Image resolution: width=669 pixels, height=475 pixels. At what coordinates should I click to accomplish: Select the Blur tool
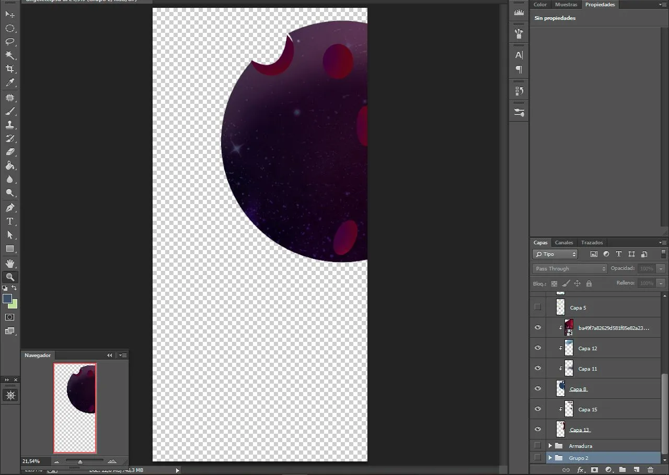pyautogui.click(x=10, y=179)
